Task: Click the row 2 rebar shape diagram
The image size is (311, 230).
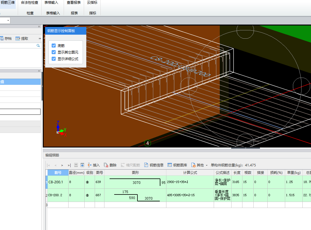Action: tap(135, 195)
